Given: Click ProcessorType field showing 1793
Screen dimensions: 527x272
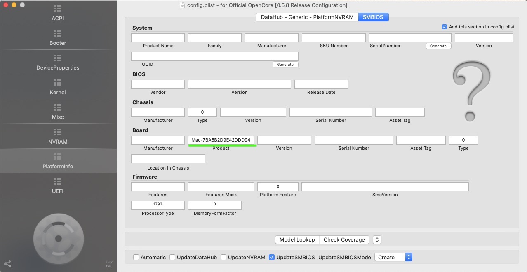Looking at the screenshot, I should (x=158, y=205).
